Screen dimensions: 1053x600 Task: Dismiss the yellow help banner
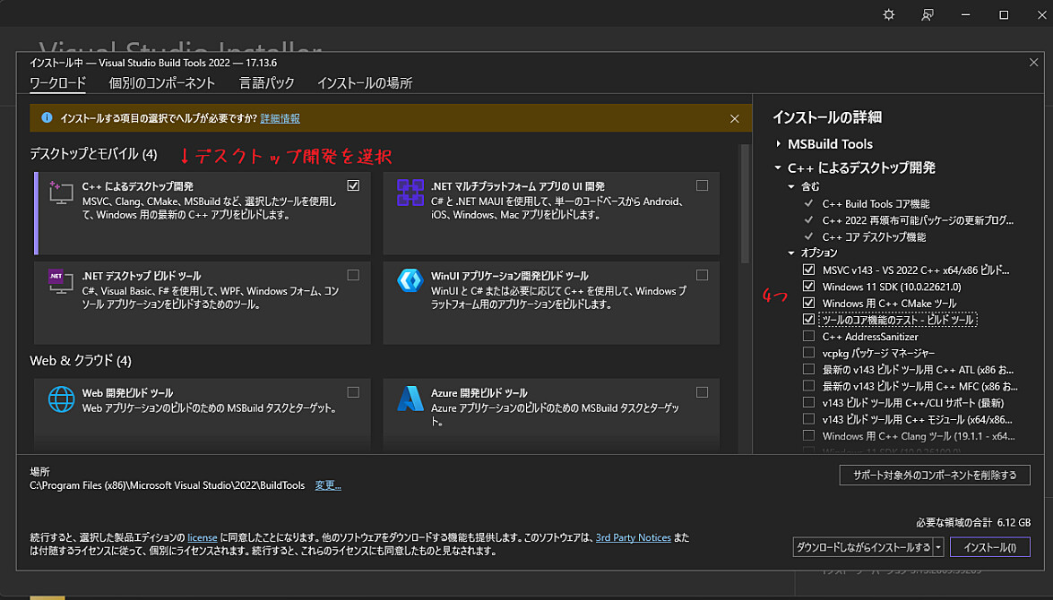click(735, 119)
